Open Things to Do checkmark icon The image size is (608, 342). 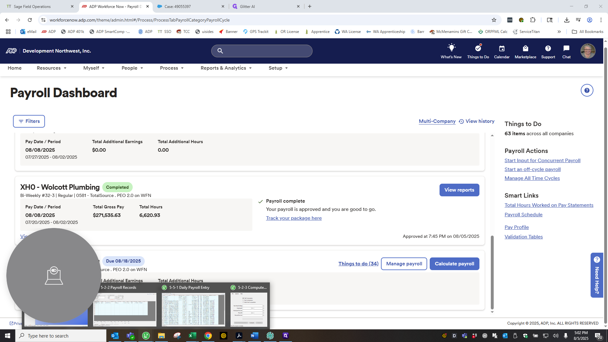(x=478, y=51)
